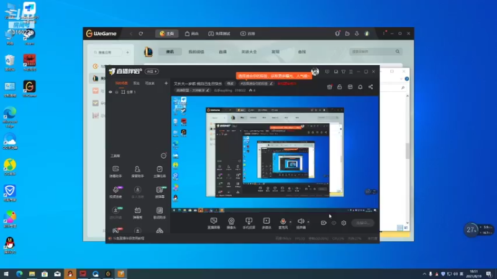Screen dimensions: 497x279
Task: Click the round icon next to record button
Action: click(x=334, y=223)
